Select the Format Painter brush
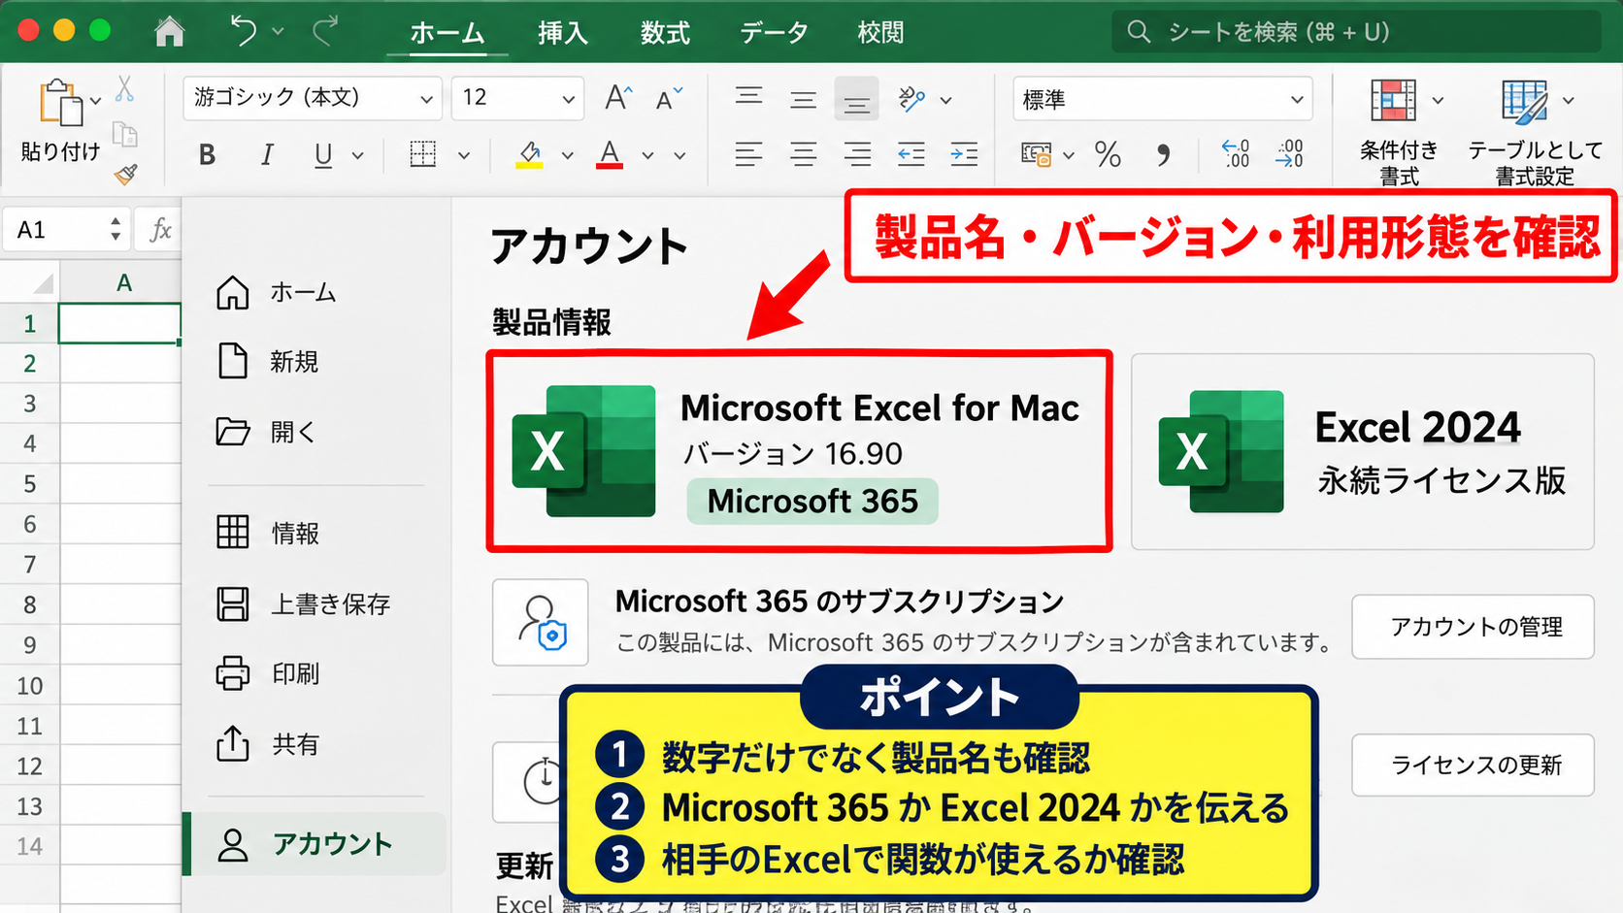Image resolution: width=1623 pixels, height=913 pixels. (126, 174)
